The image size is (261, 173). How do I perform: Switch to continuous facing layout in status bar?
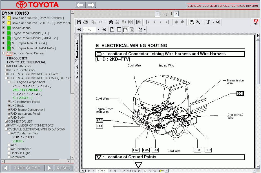[154, 171]
